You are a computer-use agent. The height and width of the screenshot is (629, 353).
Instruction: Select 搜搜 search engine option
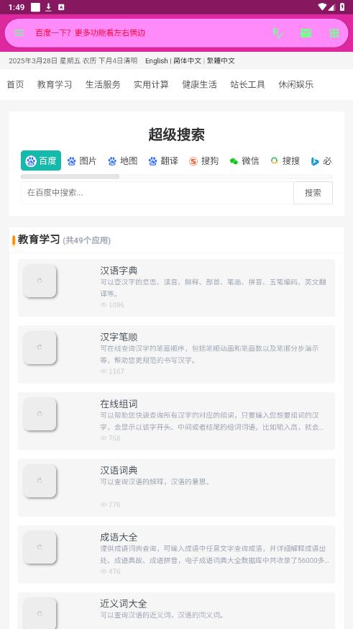(285, 161)
